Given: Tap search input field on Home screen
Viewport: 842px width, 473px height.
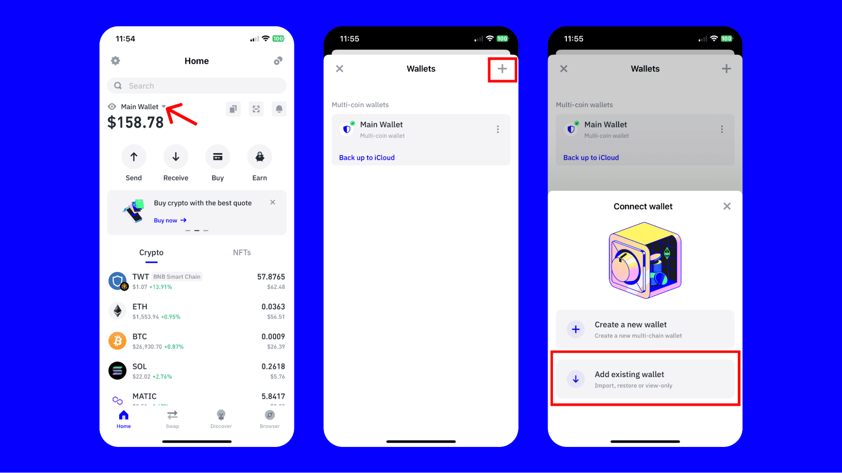Looking at the screenshot, I should tap(197, 85).
